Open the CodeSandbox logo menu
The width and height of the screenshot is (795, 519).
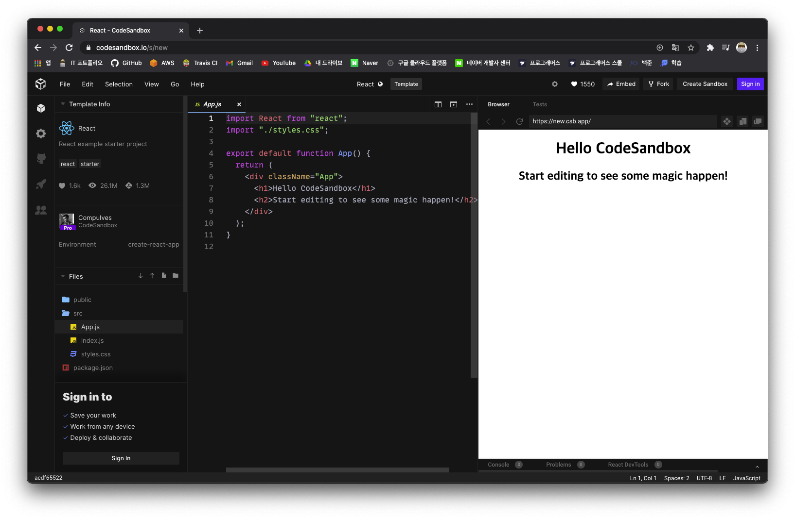41,84
